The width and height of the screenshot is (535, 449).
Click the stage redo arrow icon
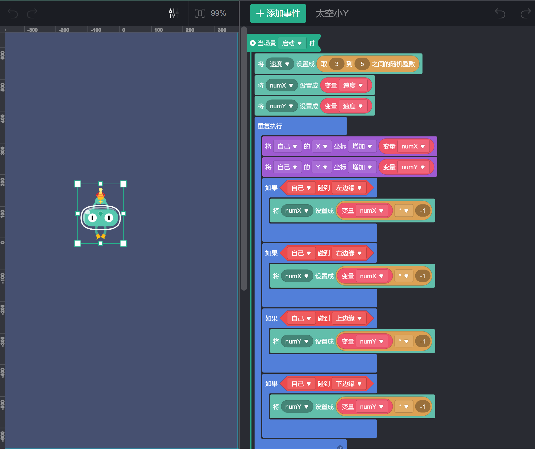click(32, 13)
